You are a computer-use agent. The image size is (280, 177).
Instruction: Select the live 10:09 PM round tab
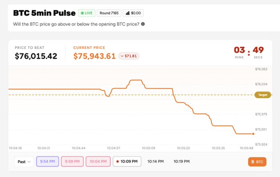pos(127,161)
